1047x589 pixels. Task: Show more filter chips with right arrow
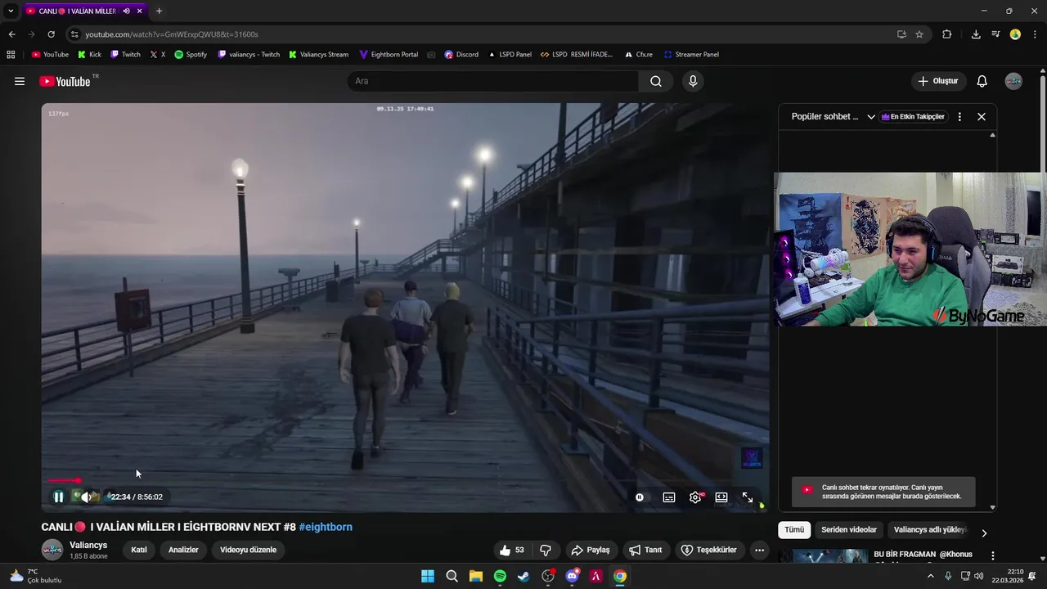pyautogui.click(x=984, y=533)
